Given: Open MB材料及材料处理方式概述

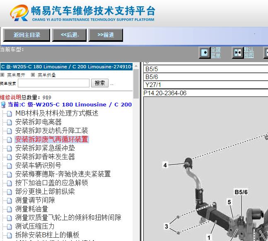Looking at the screenshot, I should [57, 113].
